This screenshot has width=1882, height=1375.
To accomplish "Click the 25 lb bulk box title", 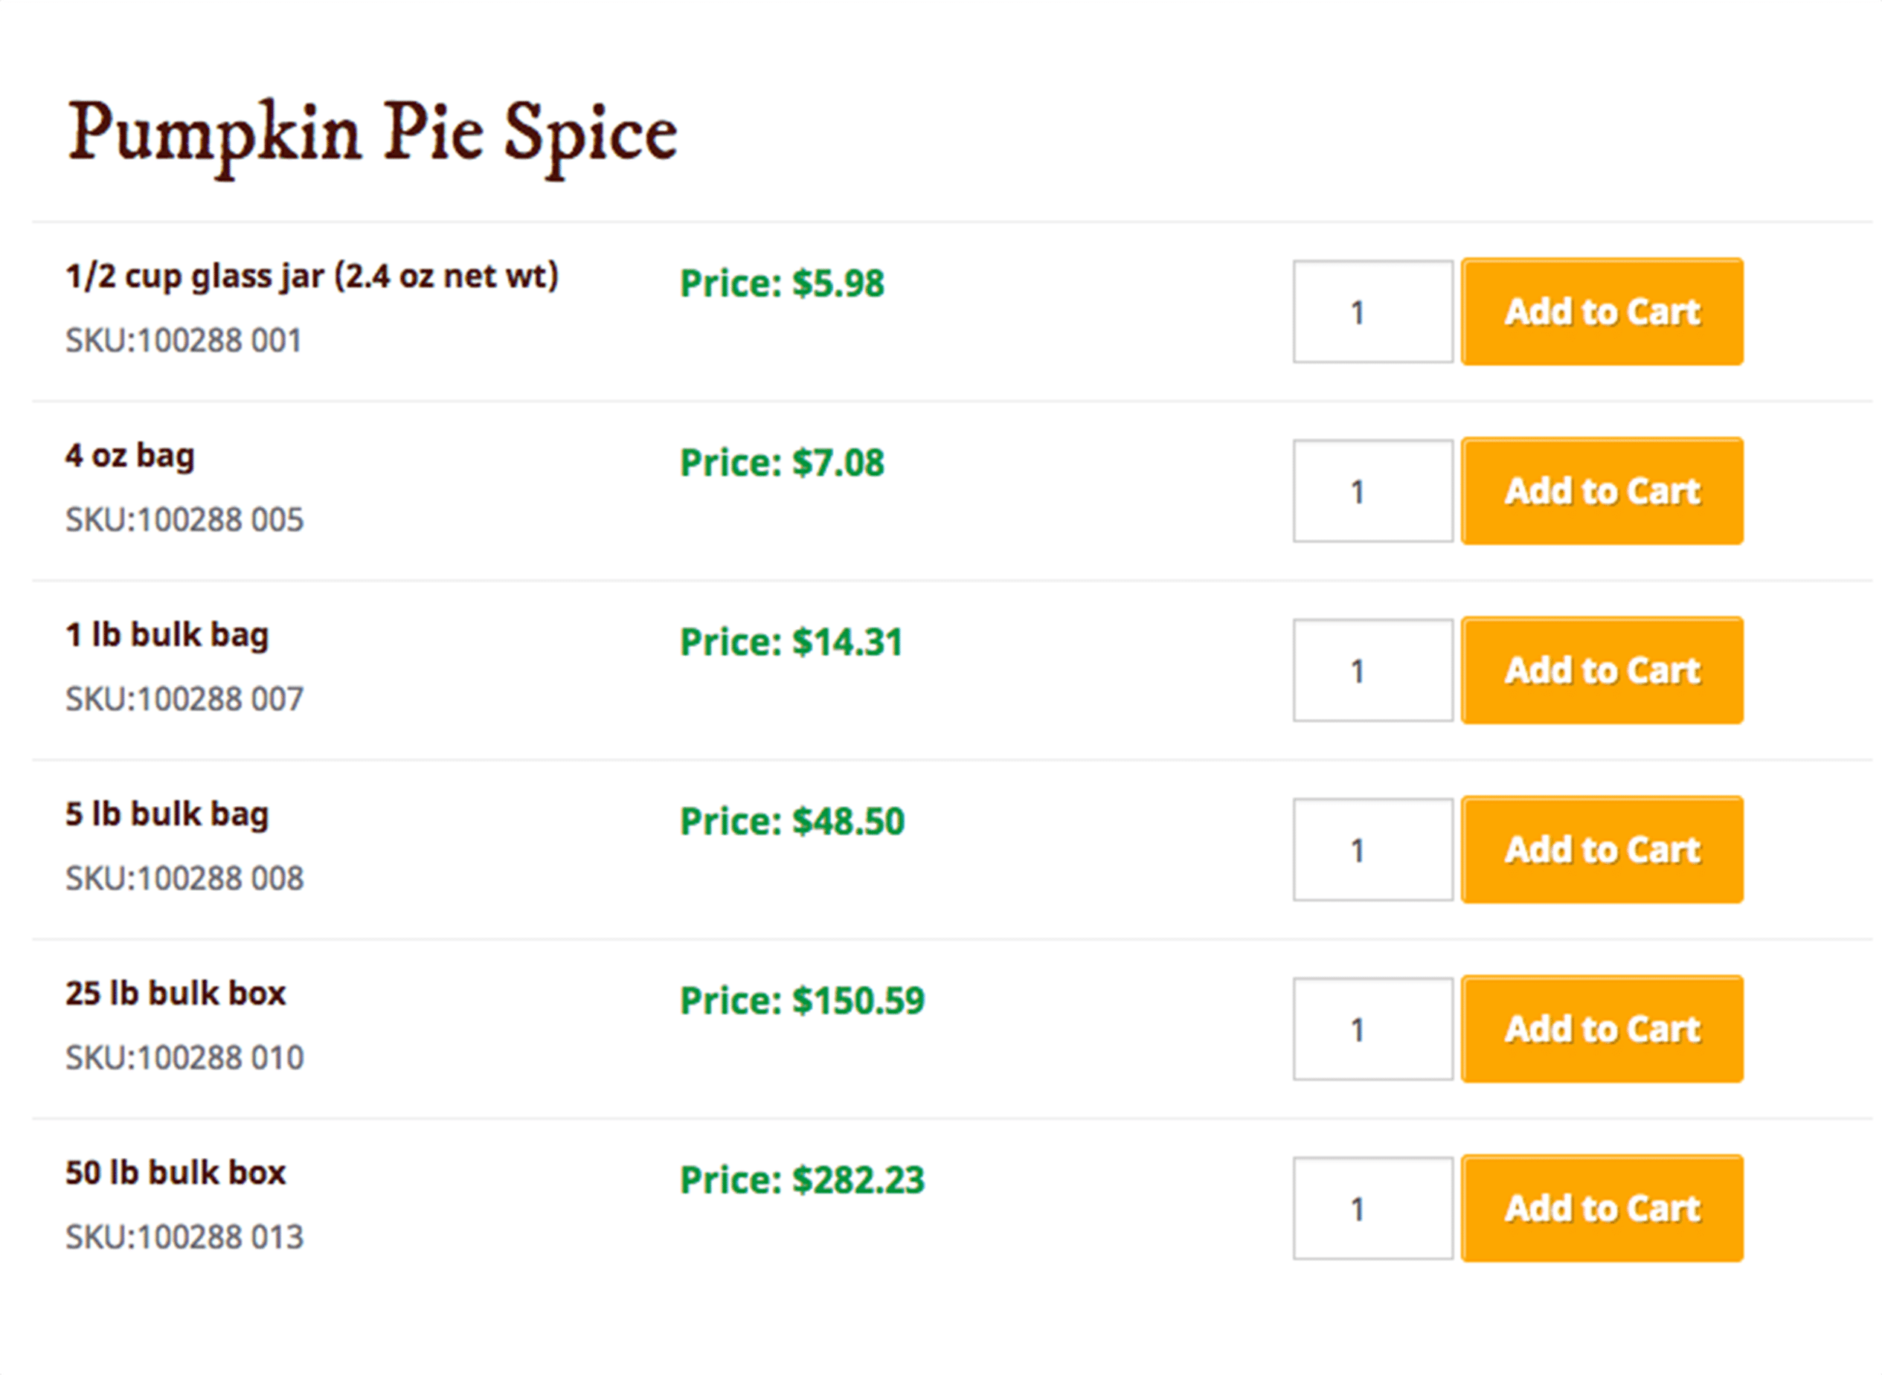I will [176, 993].
